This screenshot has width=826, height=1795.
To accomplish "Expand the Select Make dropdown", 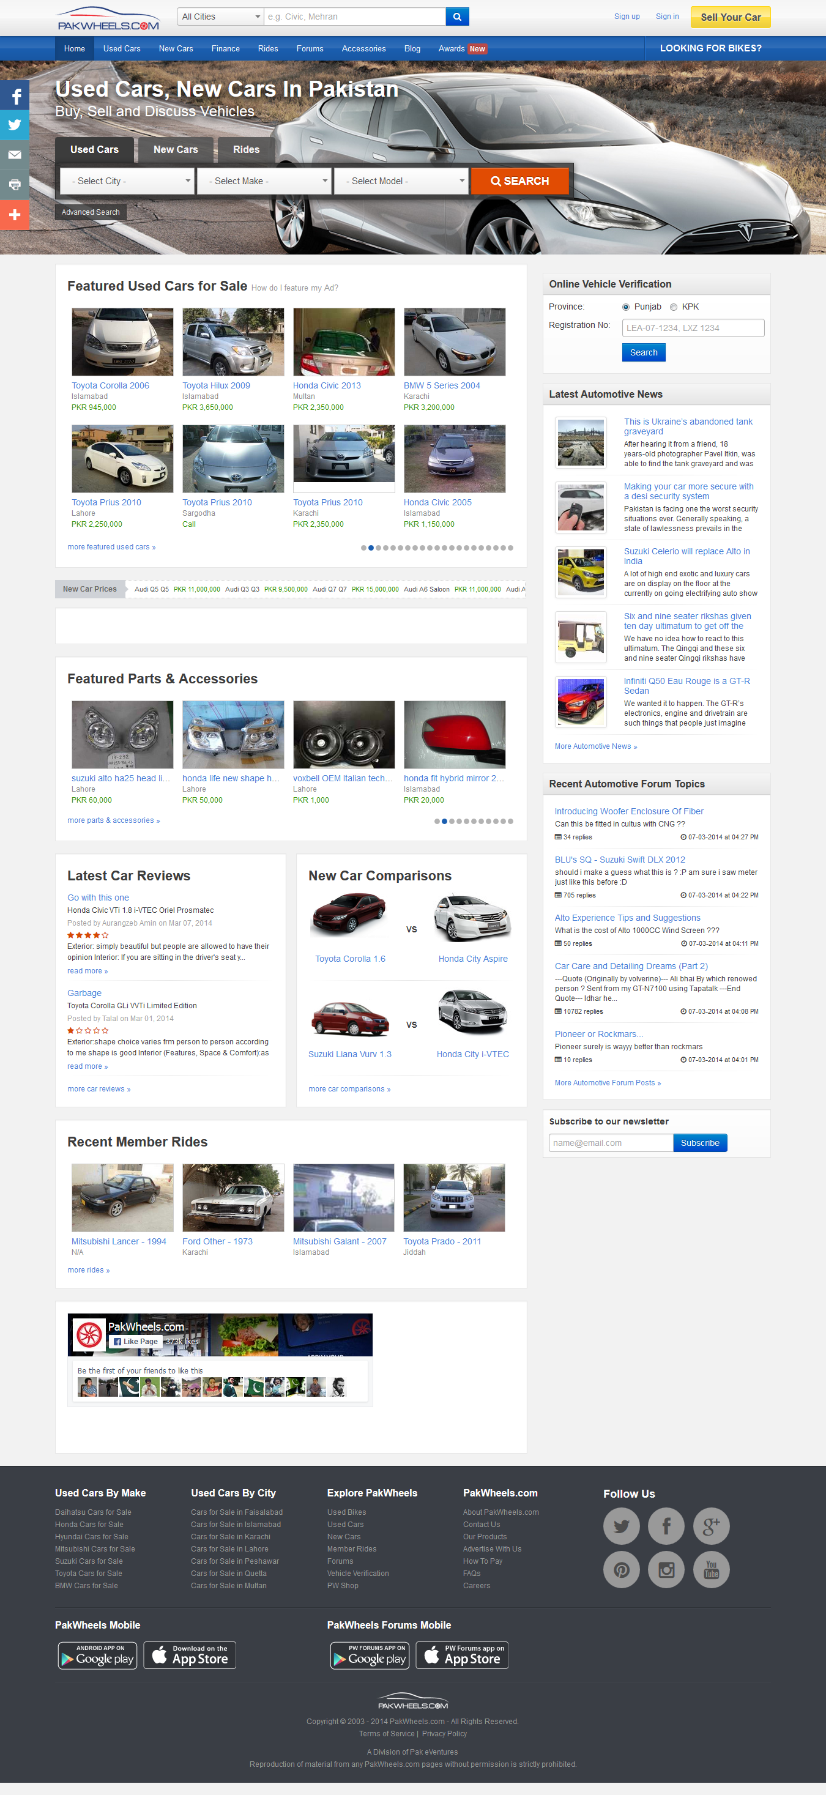I will click(x=264, y=181).
